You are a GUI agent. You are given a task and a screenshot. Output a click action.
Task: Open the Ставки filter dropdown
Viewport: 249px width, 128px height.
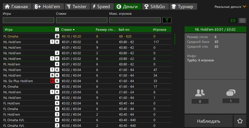(82, 20)
